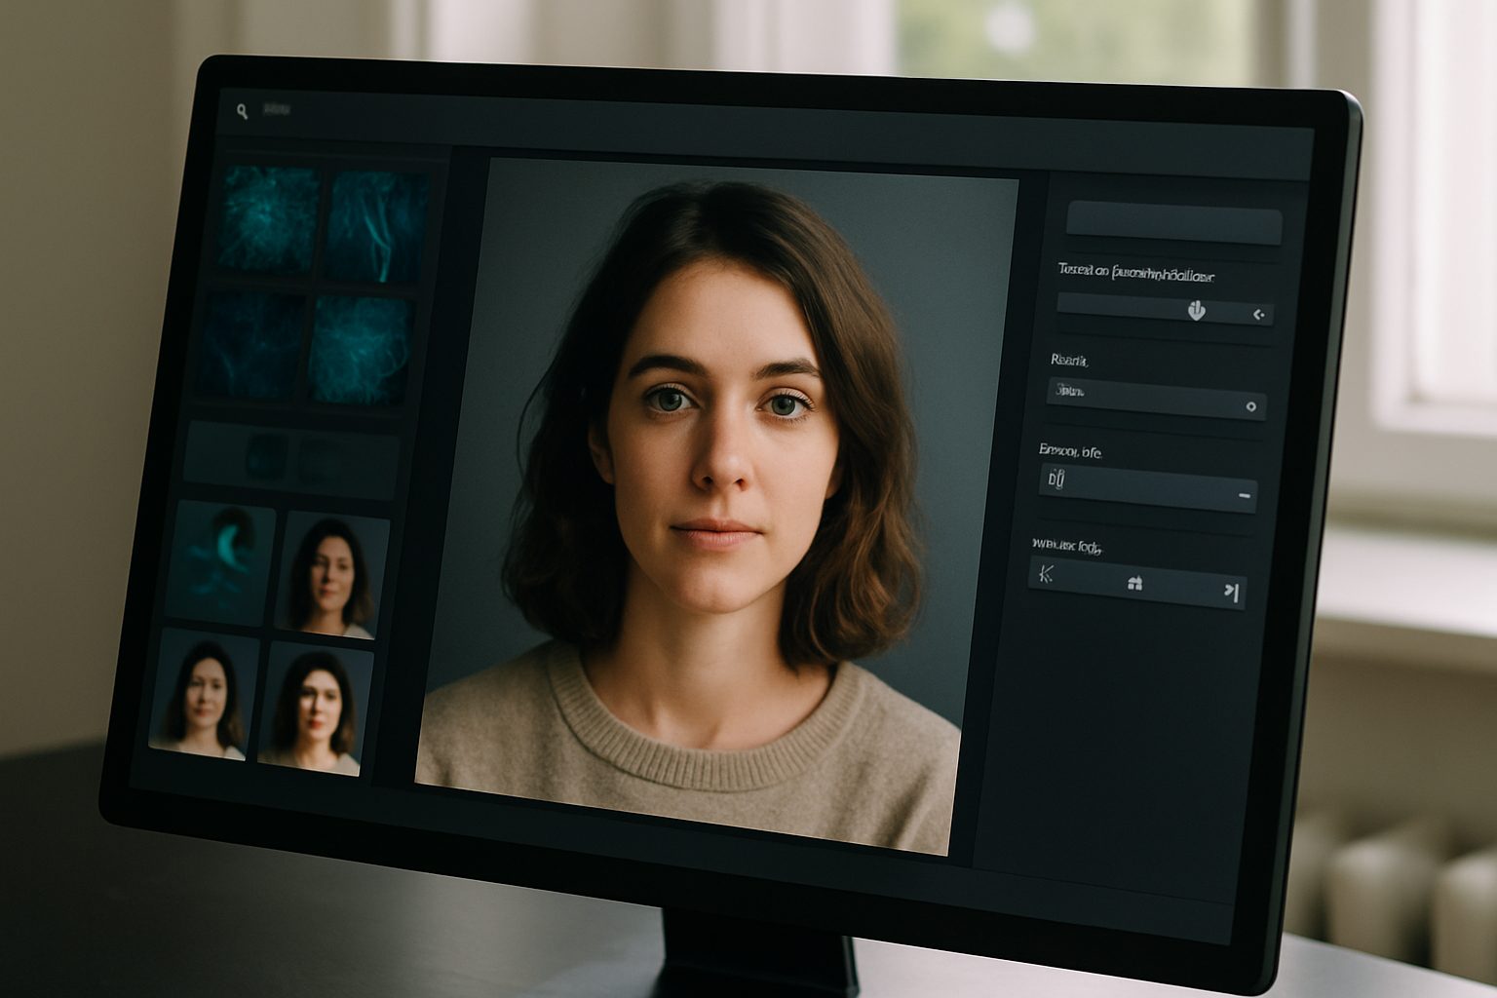This screenshot has height=998, width=1497.
Task: Select the top-left teal texture thumbnail
Action: tap(268, 219)
